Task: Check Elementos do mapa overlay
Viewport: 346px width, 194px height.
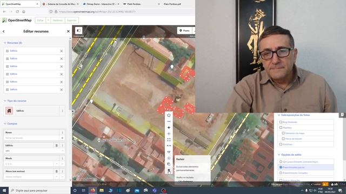Action: coord(283,133)
